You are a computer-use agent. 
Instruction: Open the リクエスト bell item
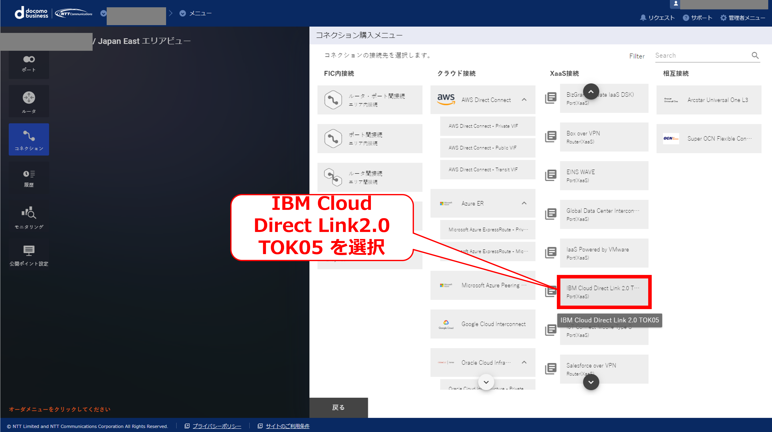pyautogui.click(x=657, y=18)
